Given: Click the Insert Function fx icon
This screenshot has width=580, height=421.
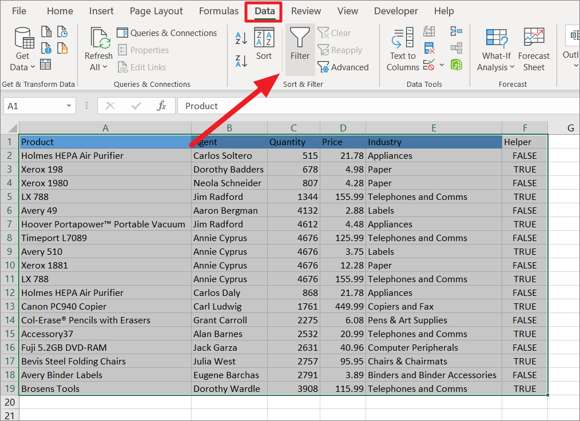Looking at the screenshot, I should click(161, 106).
